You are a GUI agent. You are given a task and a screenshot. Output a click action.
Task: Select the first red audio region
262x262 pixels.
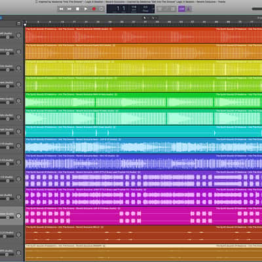[121, 35]
